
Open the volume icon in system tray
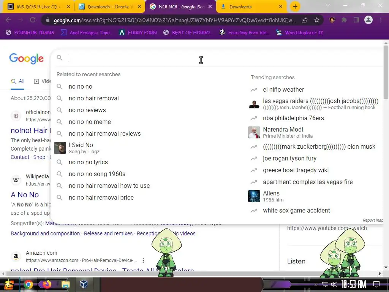[334, 284]
